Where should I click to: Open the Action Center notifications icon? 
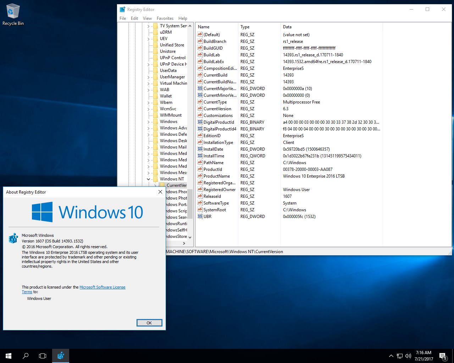(x=443, y=356)
